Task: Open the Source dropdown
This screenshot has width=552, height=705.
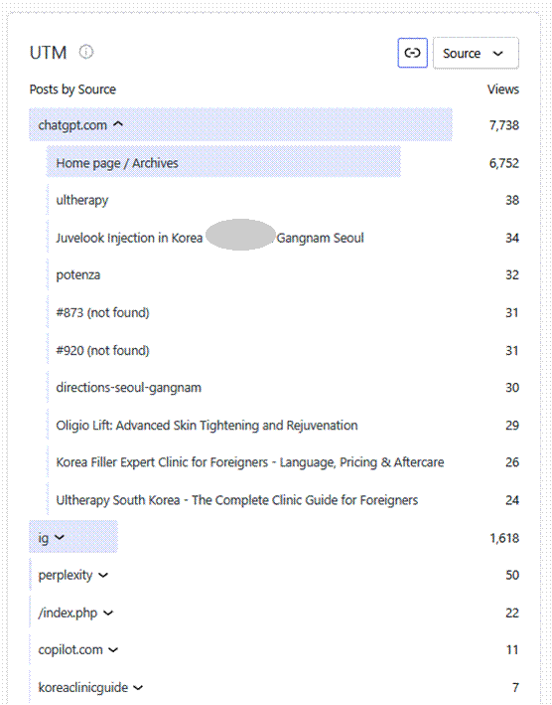Action: (x=476, y=53)
